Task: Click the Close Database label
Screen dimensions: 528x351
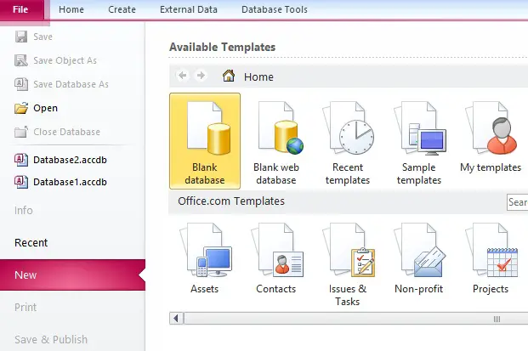Action: pyautogui.click(x=66, y=132)
